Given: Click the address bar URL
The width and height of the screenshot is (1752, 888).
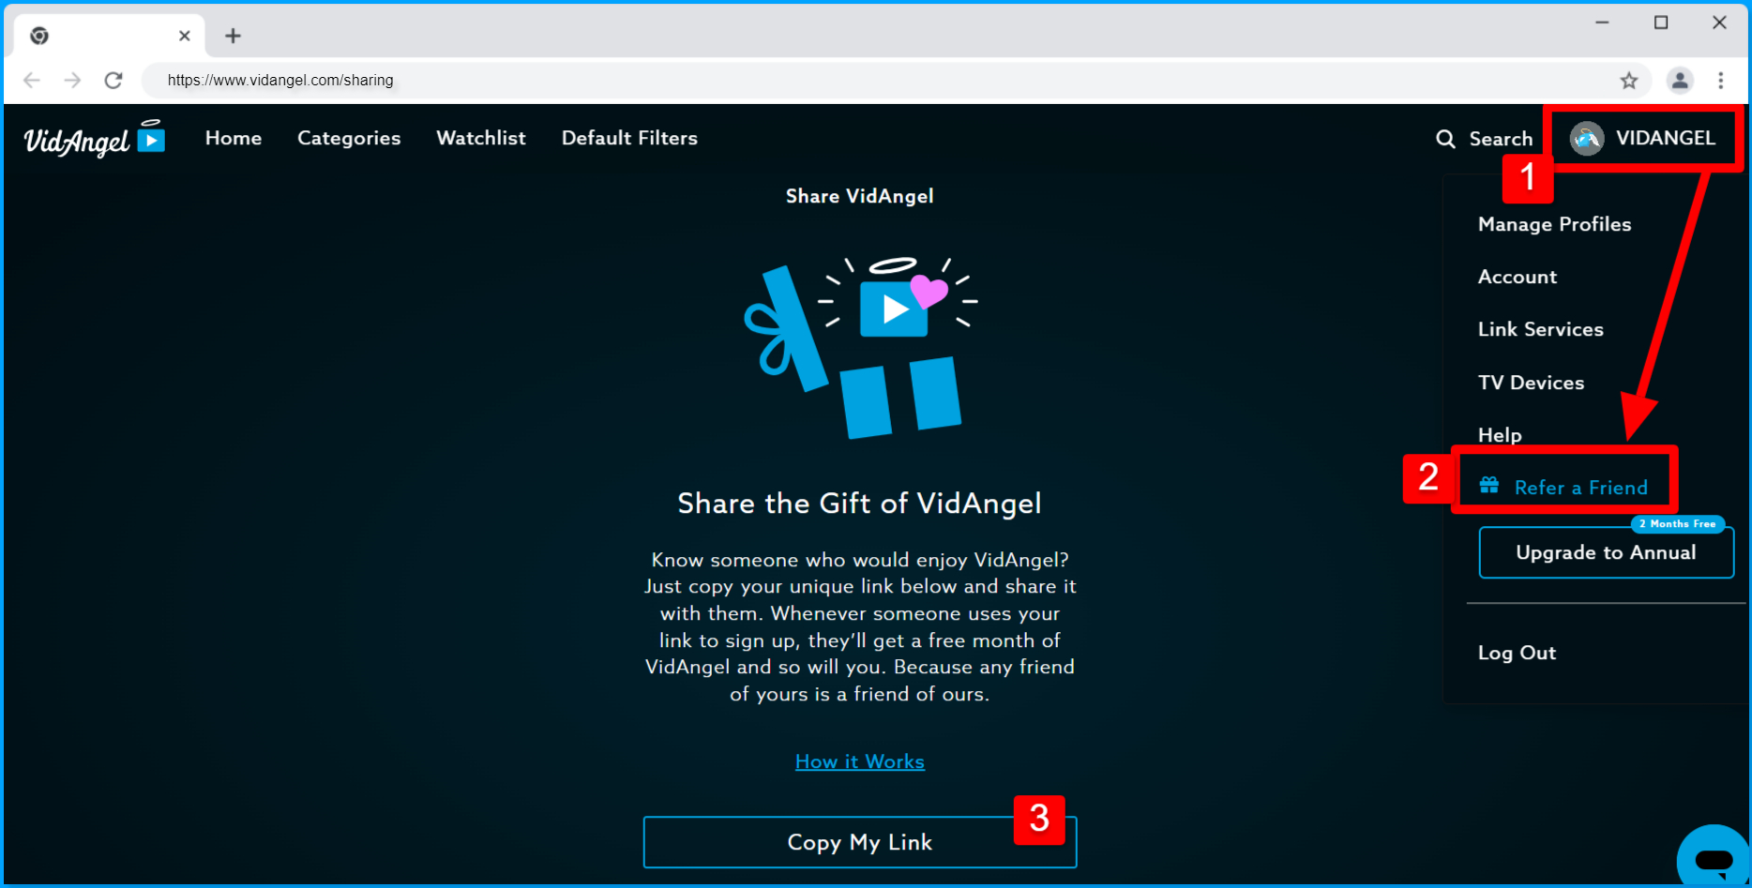Looking at the screenshot, I should (280, 81).
